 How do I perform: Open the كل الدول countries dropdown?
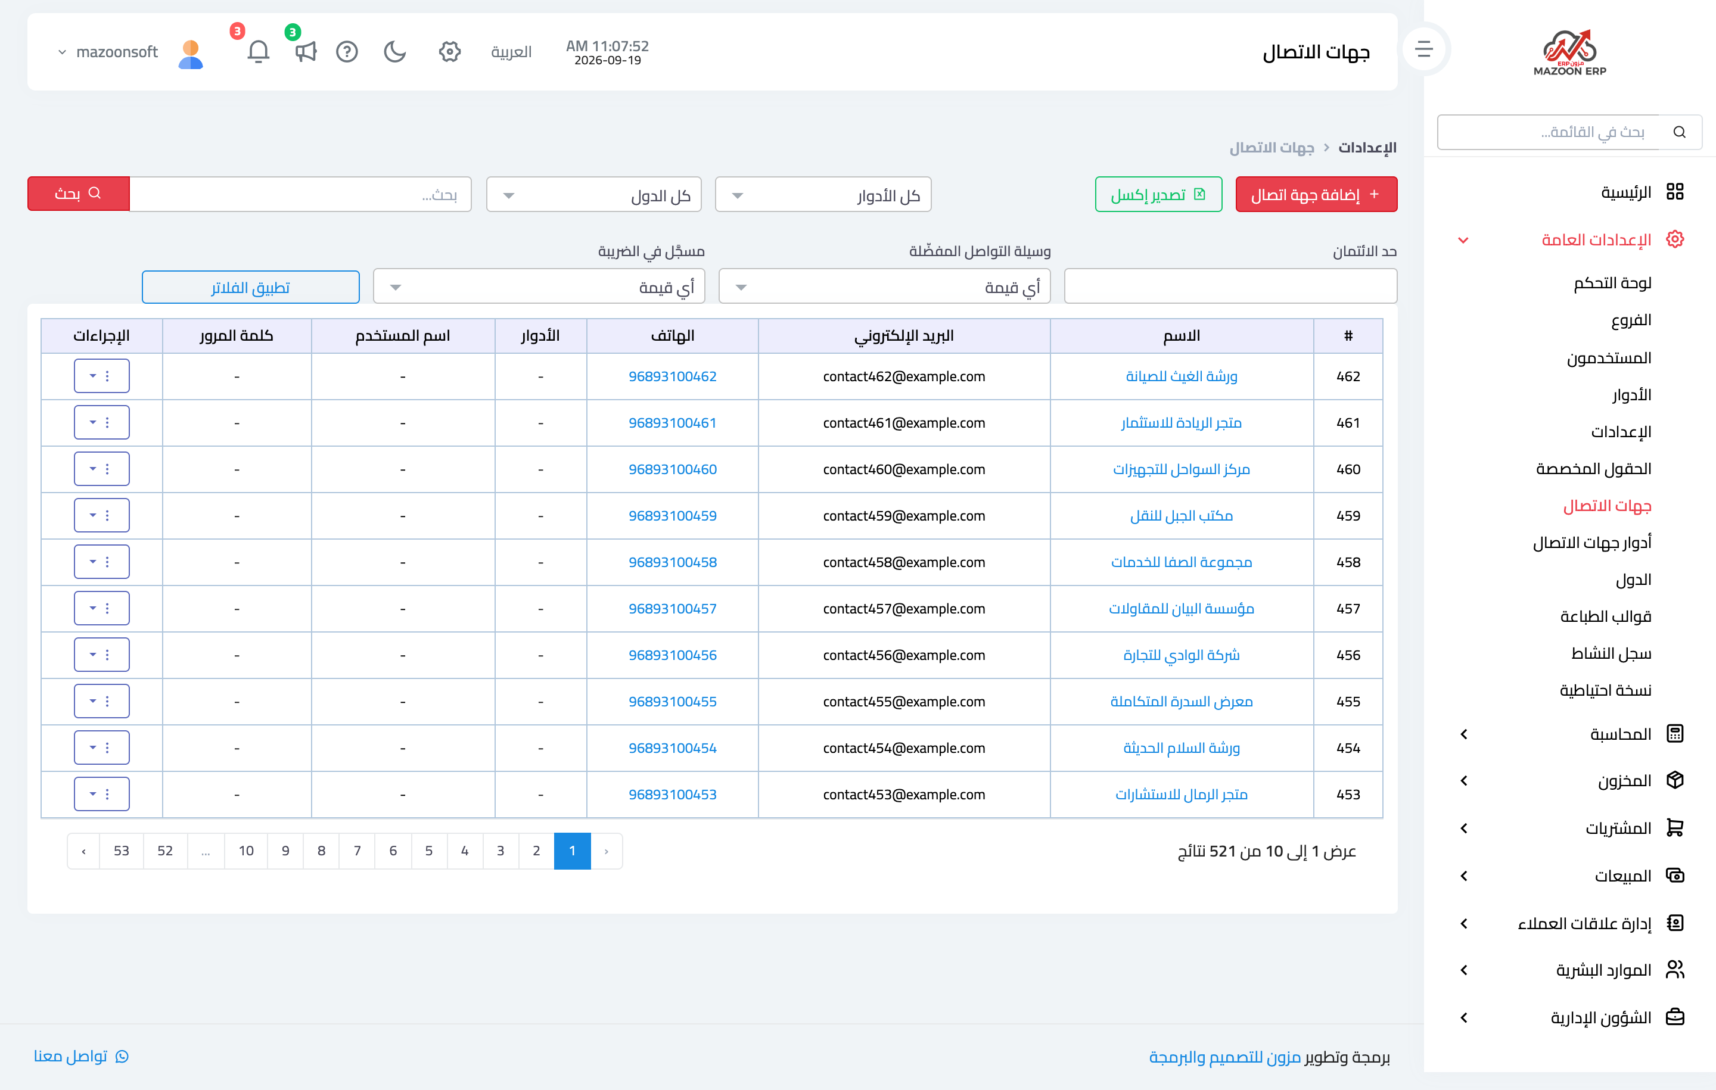593,195
